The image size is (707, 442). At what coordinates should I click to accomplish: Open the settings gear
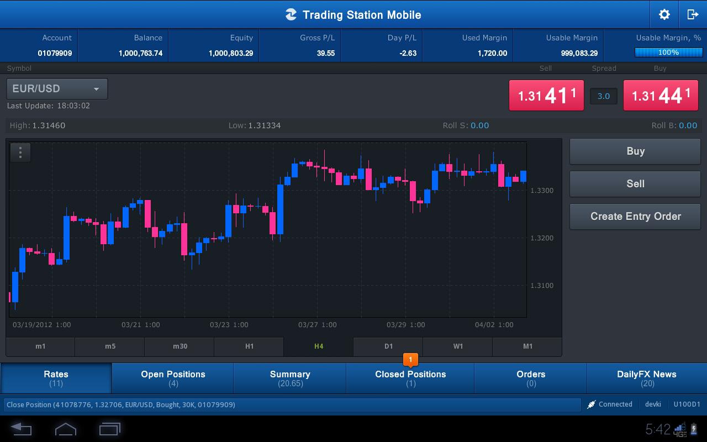664,14
